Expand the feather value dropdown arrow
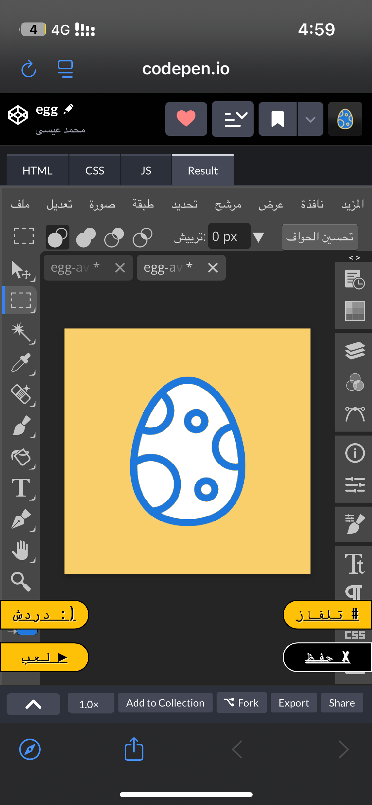 258,237
